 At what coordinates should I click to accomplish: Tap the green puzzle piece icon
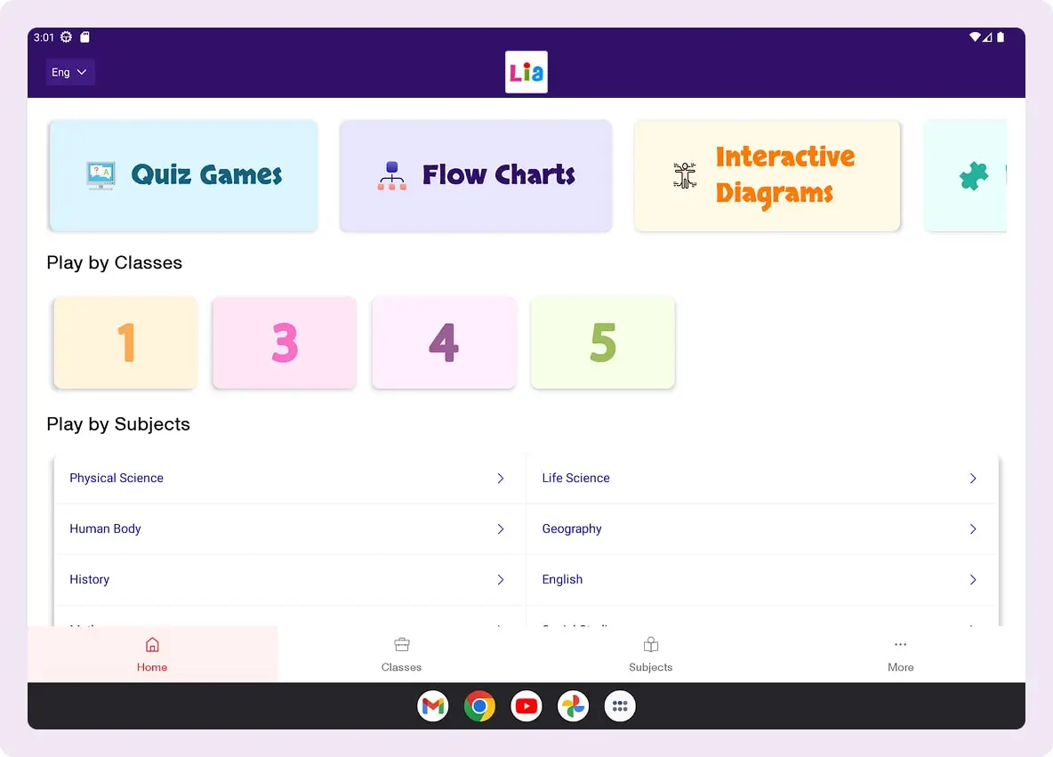point(974,176)
